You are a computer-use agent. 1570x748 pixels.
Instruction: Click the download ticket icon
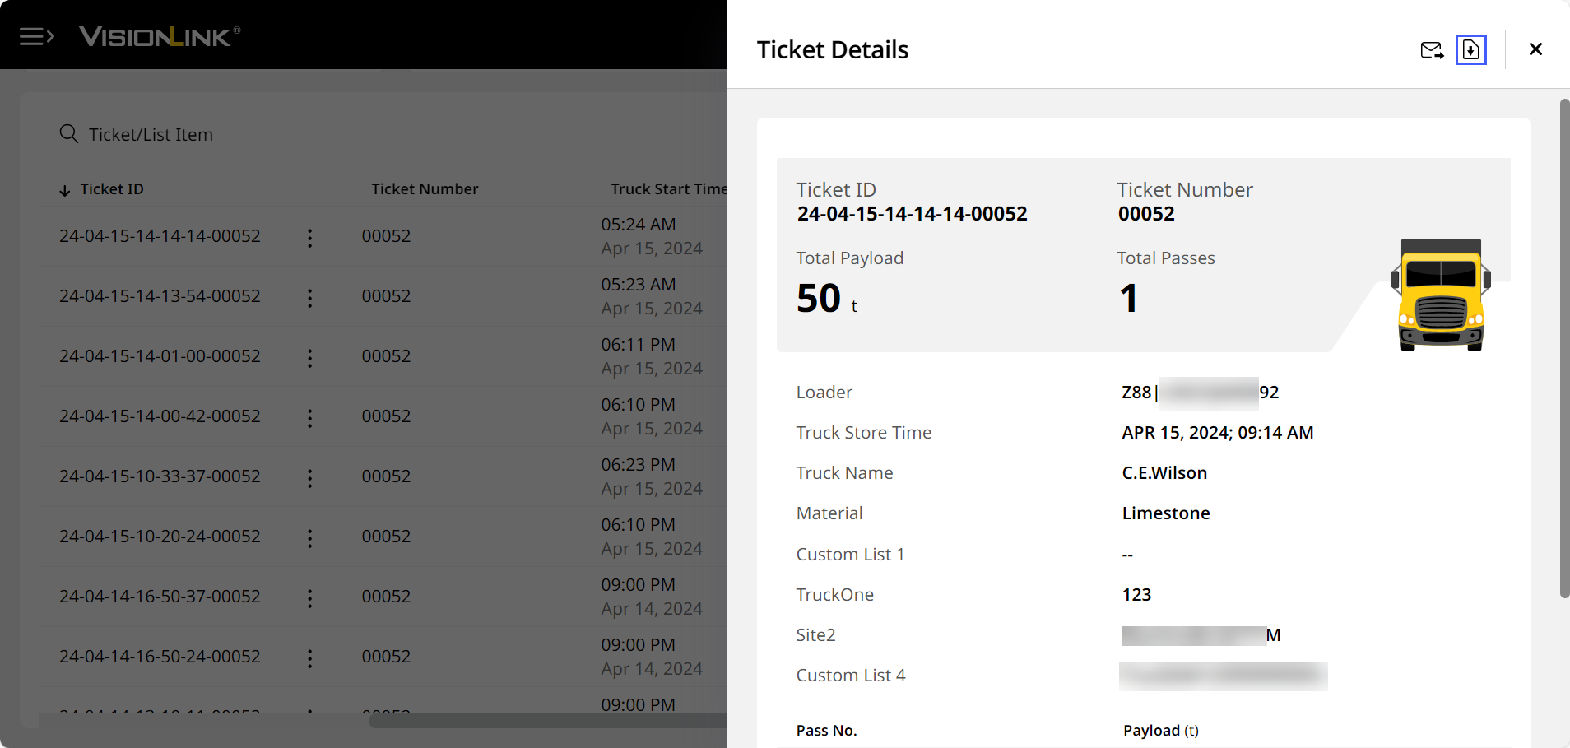coord(1470,50)
